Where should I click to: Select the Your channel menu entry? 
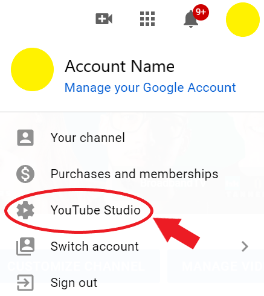(x=132, y=138)
